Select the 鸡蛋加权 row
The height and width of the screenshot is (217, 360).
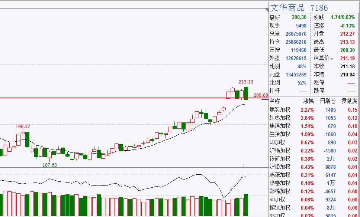click(x=314, y=175)
